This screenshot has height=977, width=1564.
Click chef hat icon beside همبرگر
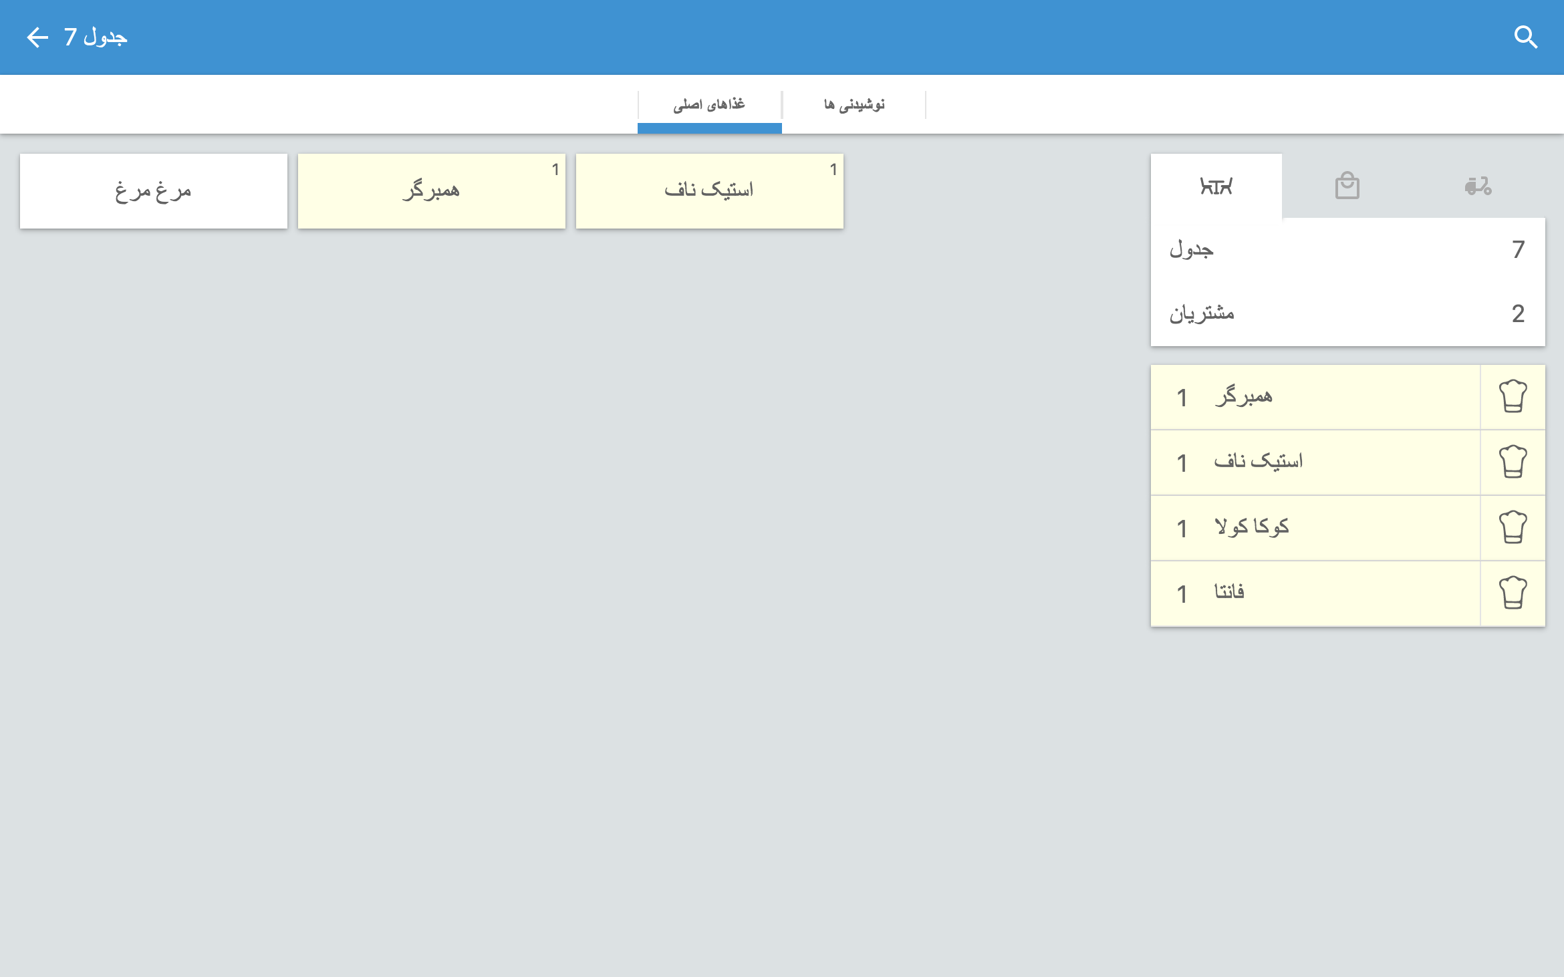coord(1513,397)
